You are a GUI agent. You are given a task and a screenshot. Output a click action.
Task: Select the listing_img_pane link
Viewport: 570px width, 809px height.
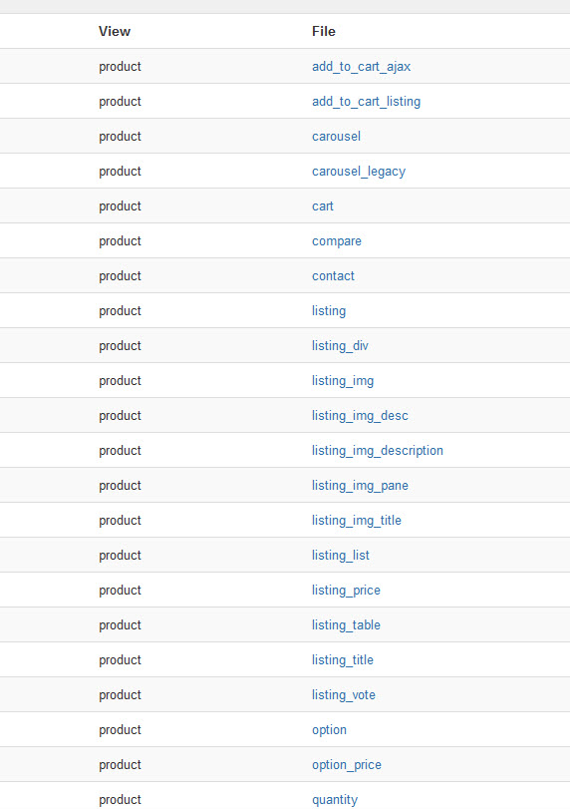point(360,486)
